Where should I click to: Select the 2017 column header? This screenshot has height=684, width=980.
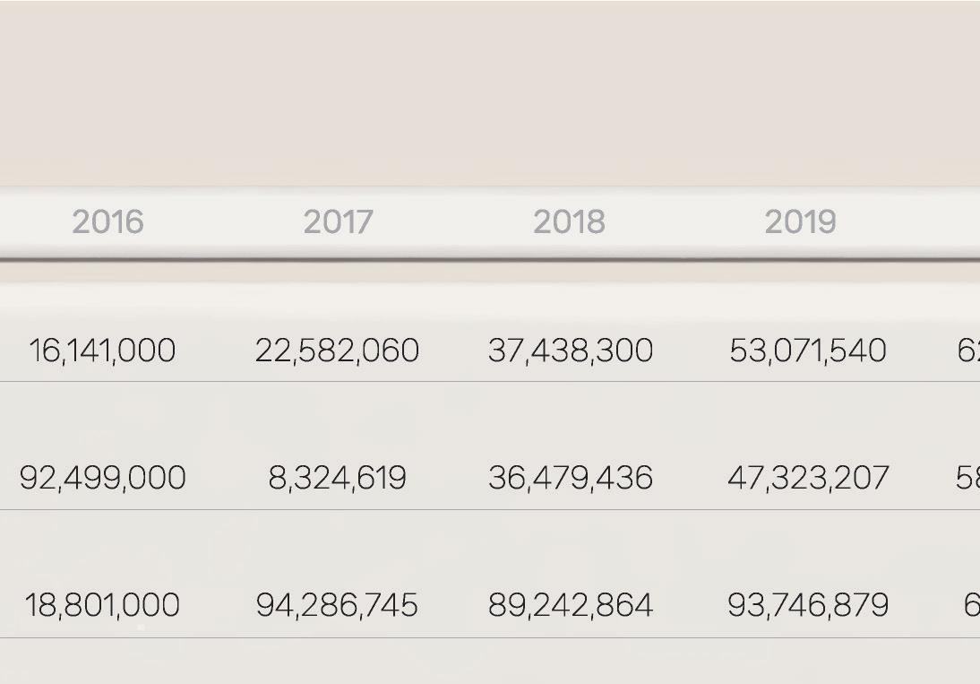[x=338, y=222]
